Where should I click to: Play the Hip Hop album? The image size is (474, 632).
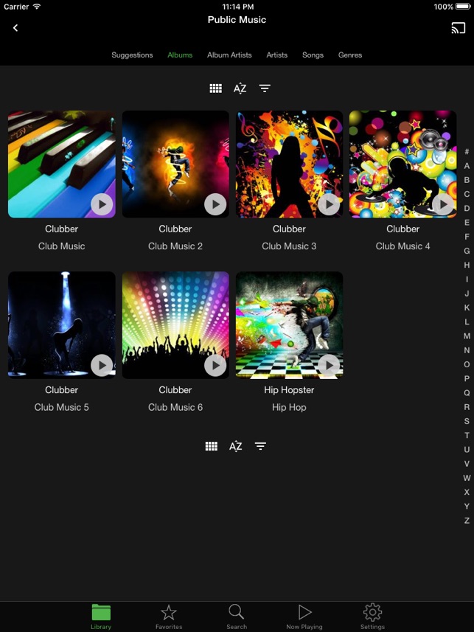(x=329, y=365)
